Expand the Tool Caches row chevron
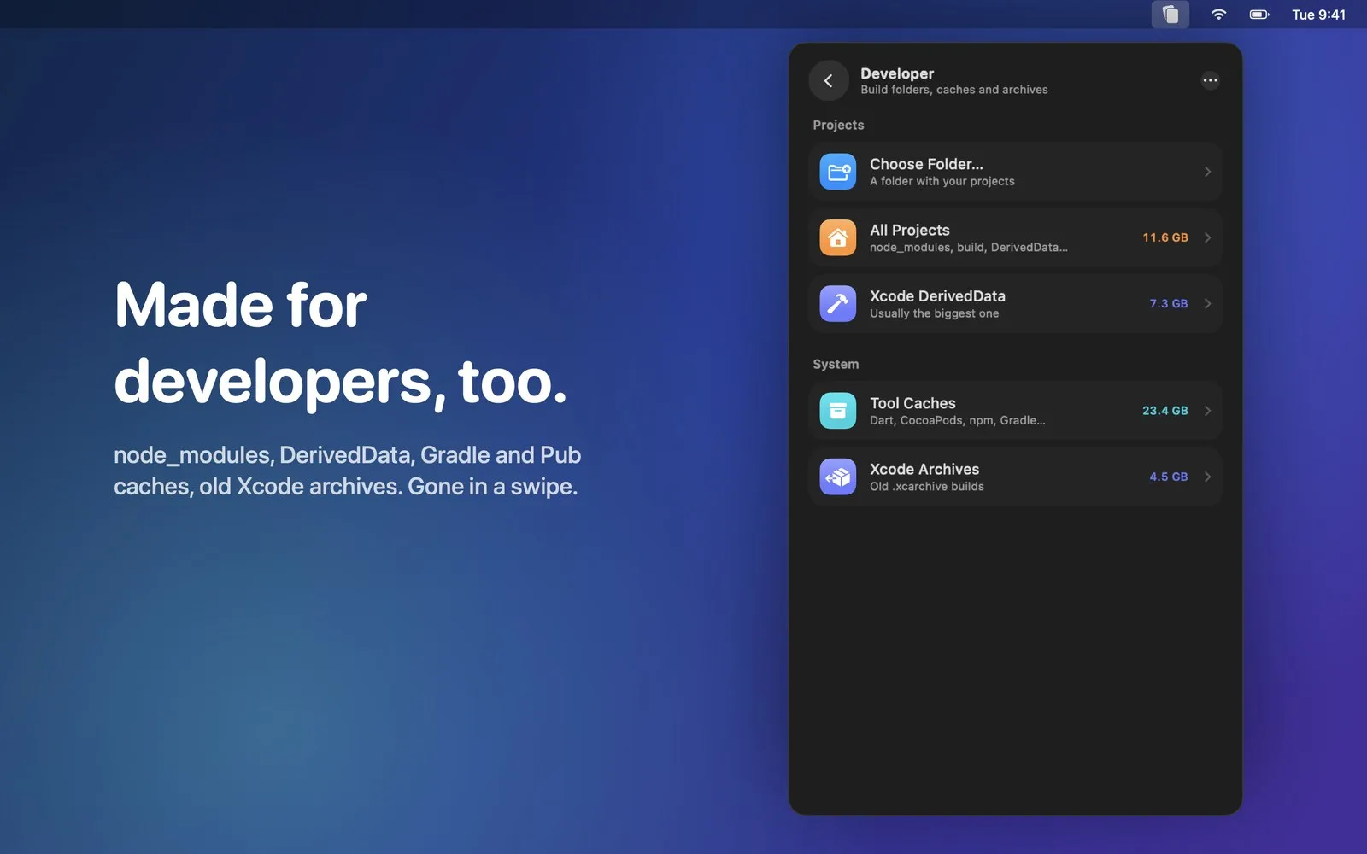This screenshot has height=854, width=1367. [1207, 411]
